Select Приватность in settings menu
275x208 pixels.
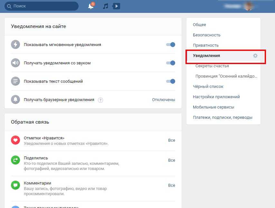click(205, 45)
